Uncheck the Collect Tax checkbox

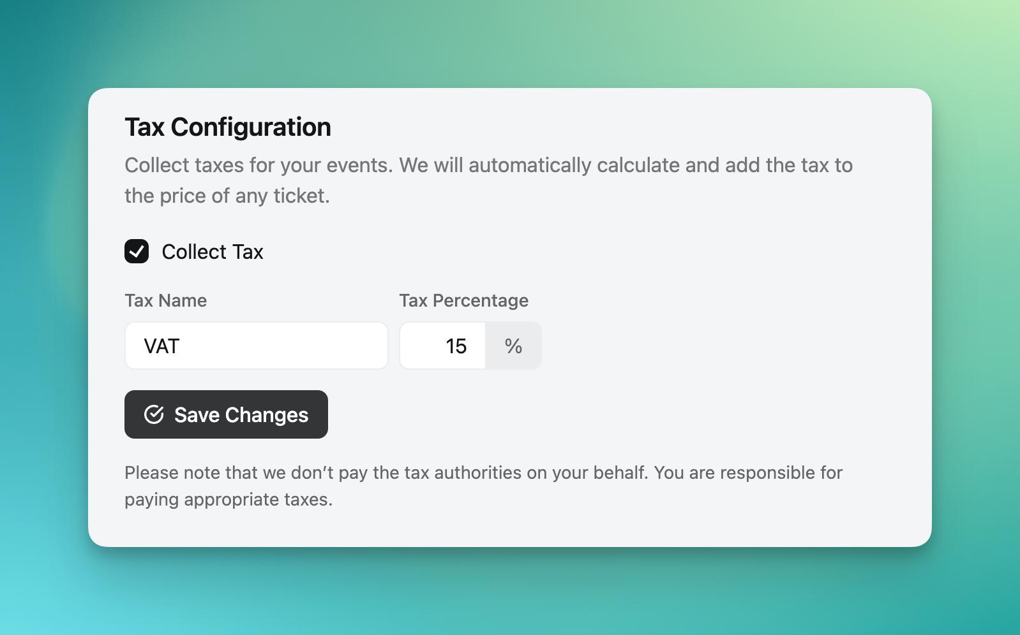[137, 251]
